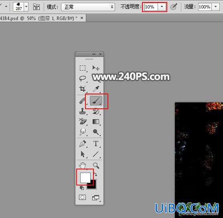The height and width of the screenshot is (218, 223).
Task: Open the brush preset picker dropdown
Action: pos(26,7)
